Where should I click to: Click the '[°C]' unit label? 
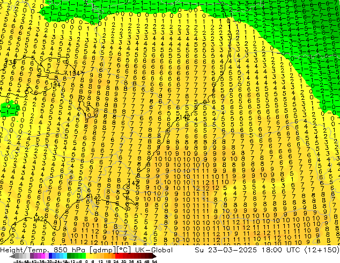pos(123,250)
